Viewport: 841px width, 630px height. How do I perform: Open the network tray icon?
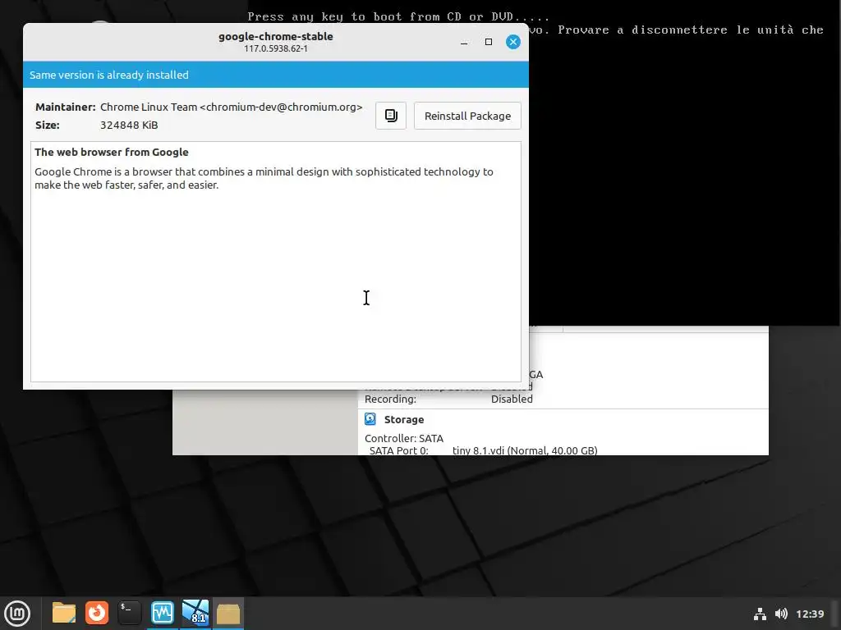click(760, 614)
